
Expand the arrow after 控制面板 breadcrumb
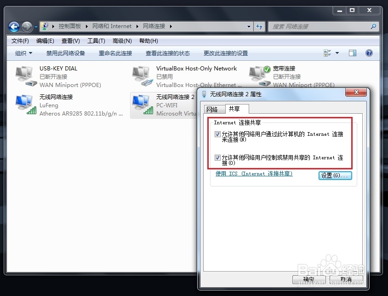[x=86, y=26]
